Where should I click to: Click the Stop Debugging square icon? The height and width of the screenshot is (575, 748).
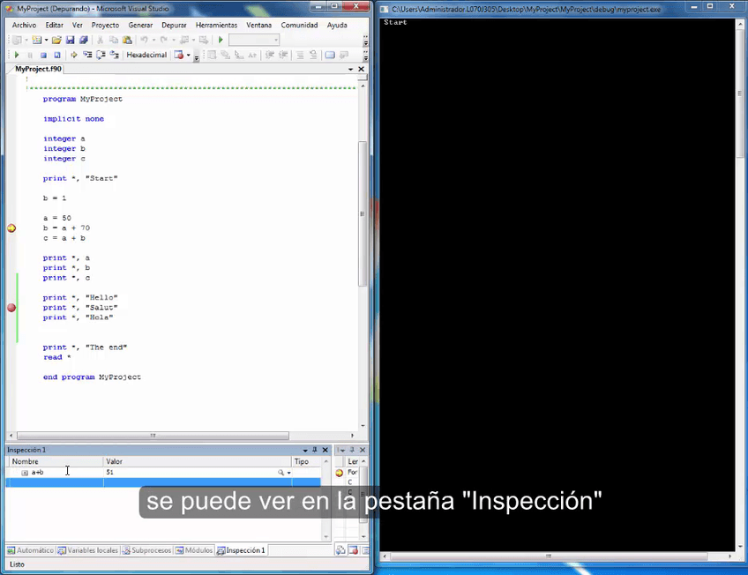pyautogui.click(x=43, y=56)
